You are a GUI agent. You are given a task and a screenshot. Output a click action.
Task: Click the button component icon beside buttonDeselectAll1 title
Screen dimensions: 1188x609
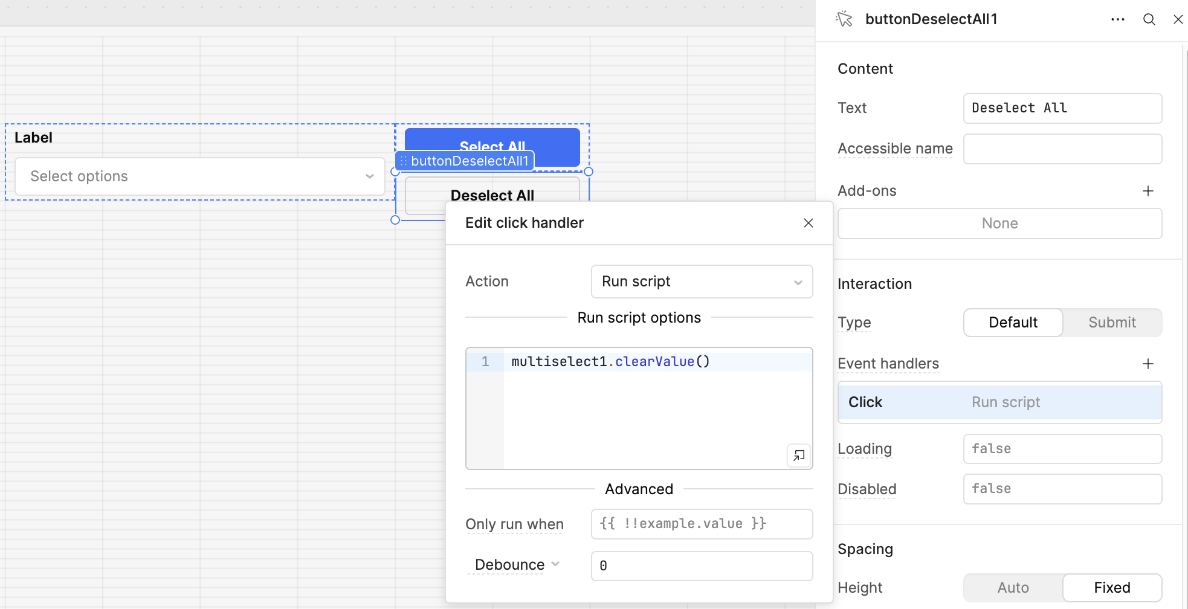tap(844, 19)
